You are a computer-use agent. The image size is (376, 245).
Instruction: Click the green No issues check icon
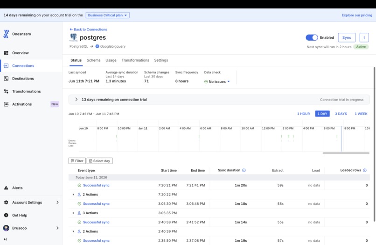click(206, 82)
